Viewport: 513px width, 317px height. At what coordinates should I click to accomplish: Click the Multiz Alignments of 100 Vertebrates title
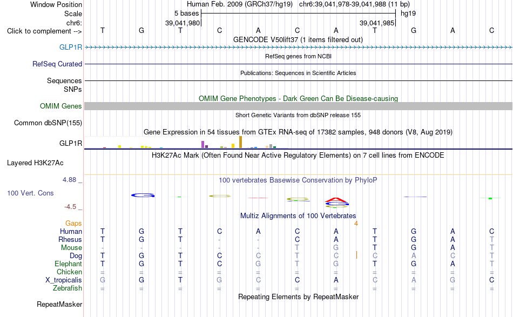tap(298, 215)
